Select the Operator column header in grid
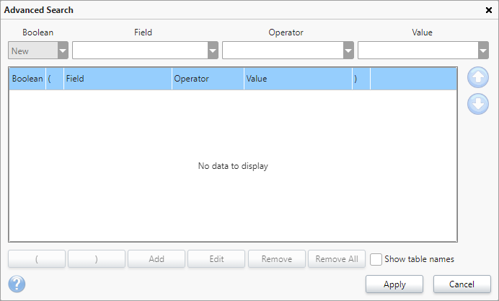The width and height of the screenshot is (499, 301). (x=208, y=79)
